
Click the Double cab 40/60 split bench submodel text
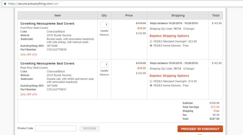pos(70,80)
